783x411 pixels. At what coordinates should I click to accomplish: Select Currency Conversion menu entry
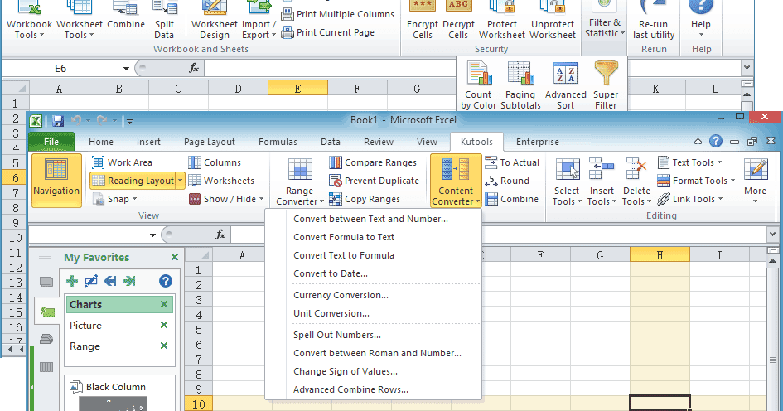341,295
